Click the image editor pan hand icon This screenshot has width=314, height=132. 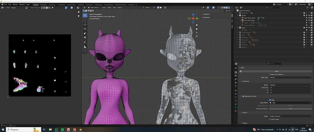tap(79, 16)
